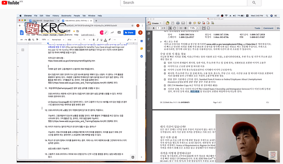
Task: Zoom in the PDF with plus icon
Action: 185,28
